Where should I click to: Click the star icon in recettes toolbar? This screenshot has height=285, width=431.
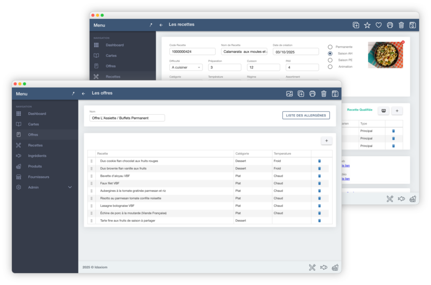367,25
